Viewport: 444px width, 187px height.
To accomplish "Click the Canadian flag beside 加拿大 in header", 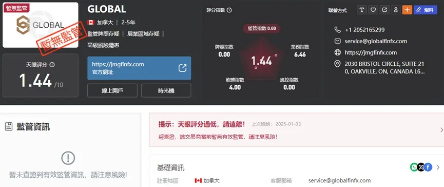I will tap(91, 23).
